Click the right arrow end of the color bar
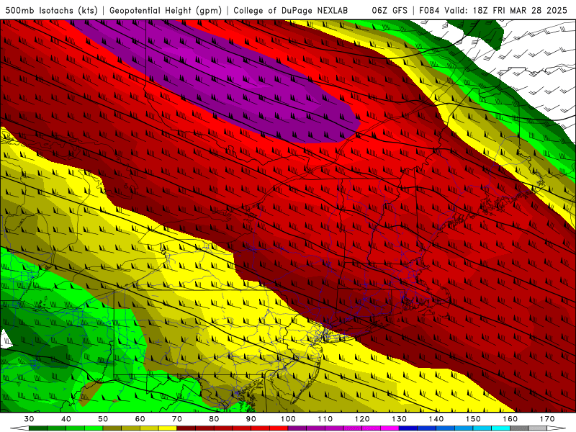 pyautogui.click(x=556, y=428)
